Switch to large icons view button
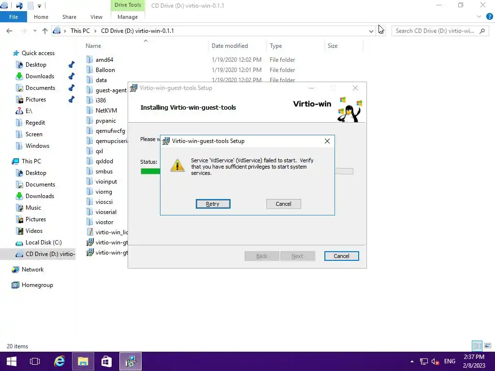Viewport: 495px width, 371px height. (x=488, y=346)
